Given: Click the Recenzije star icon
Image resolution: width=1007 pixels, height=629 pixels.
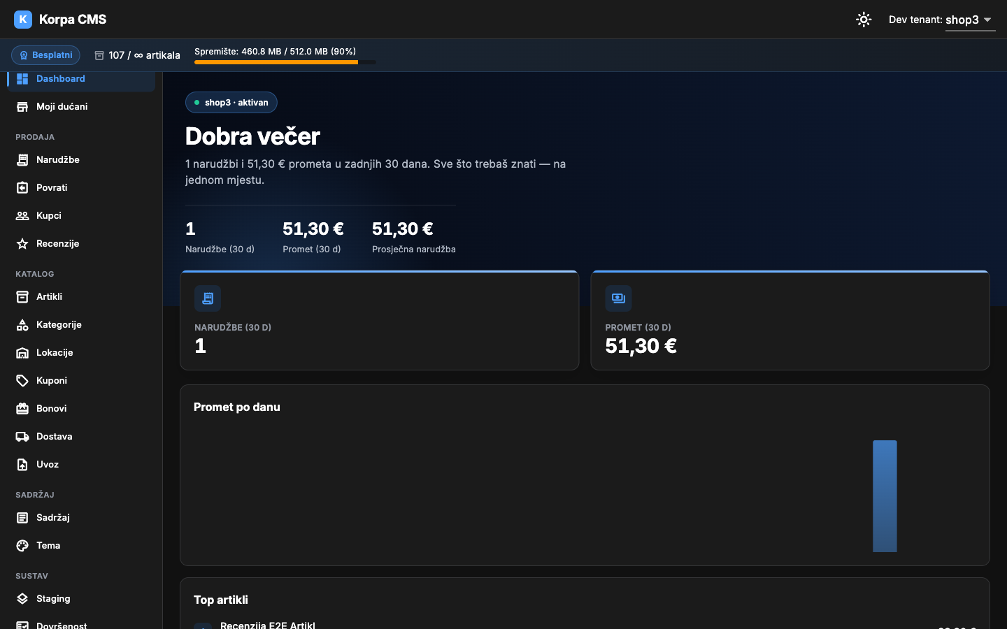Looking at the screenshot, I should click(x=22, y=244).
